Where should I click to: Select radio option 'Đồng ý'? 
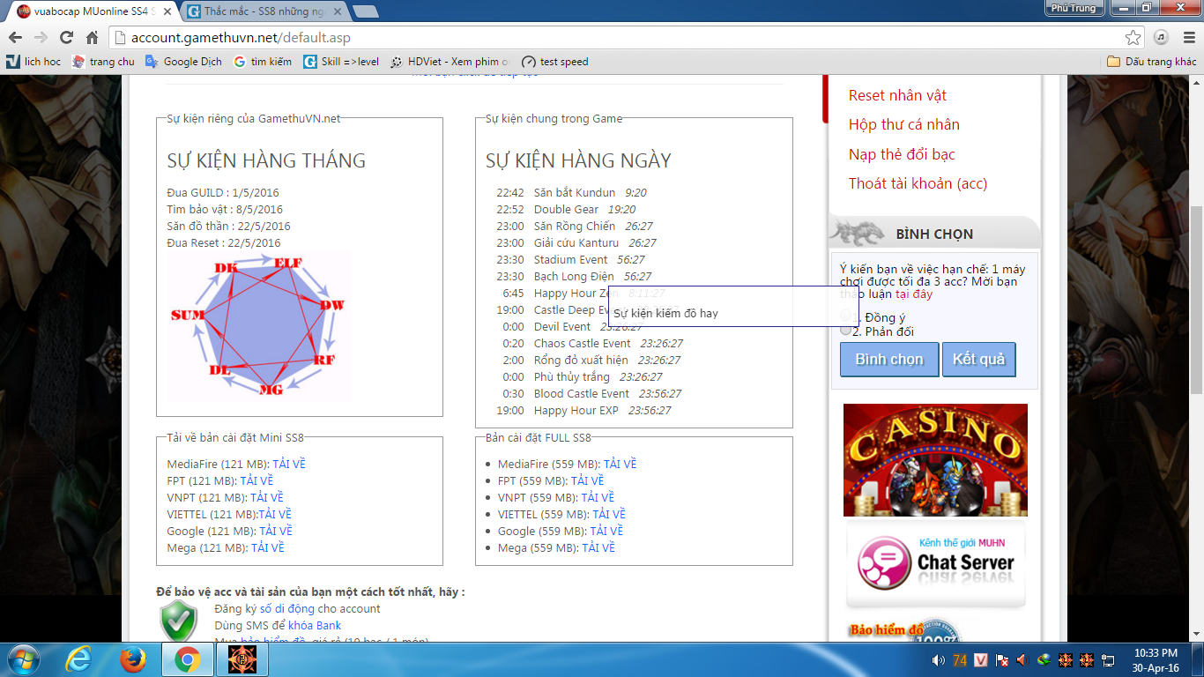[846, 316]
